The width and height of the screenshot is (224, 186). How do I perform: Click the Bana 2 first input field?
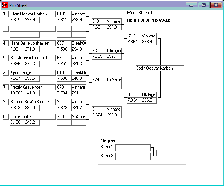point(124,156)
